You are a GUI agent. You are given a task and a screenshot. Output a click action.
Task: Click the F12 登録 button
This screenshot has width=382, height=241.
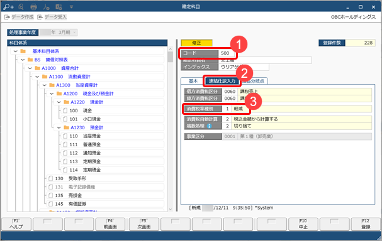(x=366, y=224)
